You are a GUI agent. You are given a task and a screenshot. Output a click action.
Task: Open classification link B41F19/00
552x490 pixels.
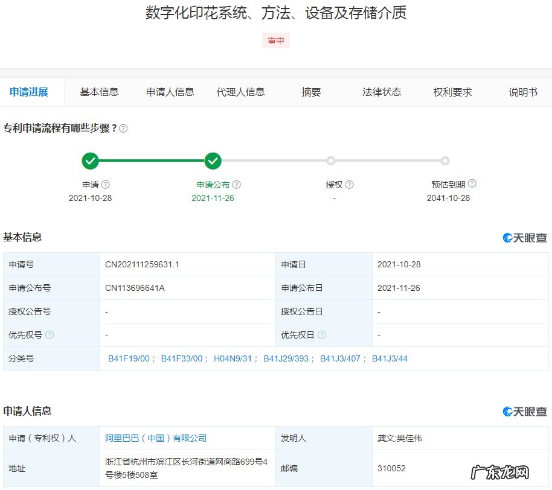(129, 358)
